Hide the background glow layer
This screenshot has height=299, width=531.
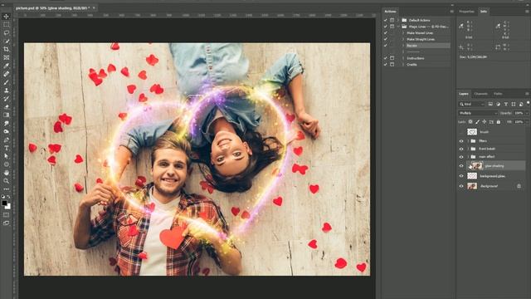[461, 176]
